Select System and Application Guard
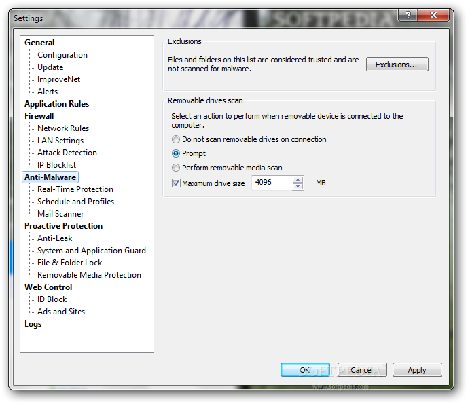The height and width of the screenshot is (404, 468). 92,251
